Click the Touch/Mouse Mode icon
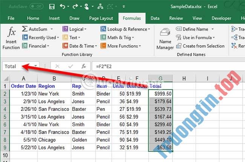Image resolution: width=245 pixels, height=162 pixels. coord(86,6)
